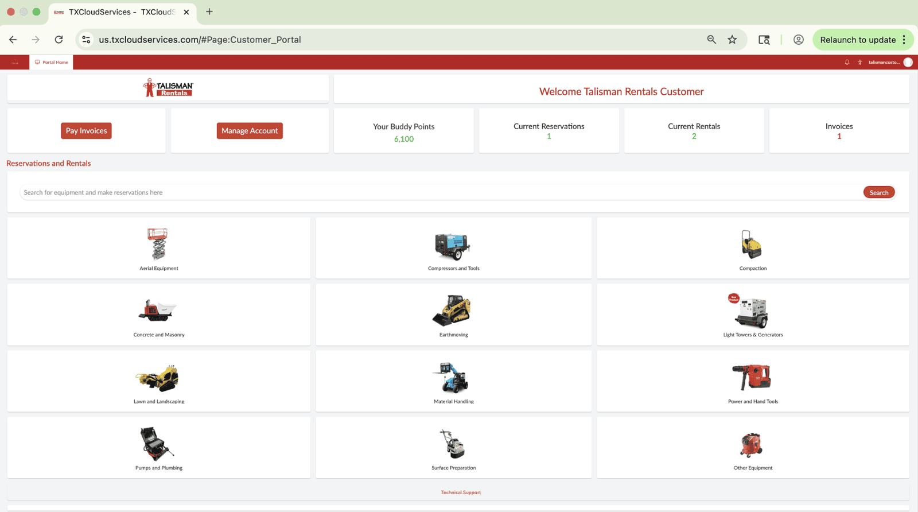Select the Lawn and Landscaping icon

coord(158,378)
